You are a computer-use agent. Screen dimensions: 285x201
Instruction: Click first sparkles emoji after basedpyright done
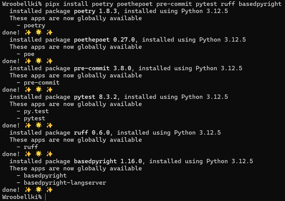tap(28, 190)
